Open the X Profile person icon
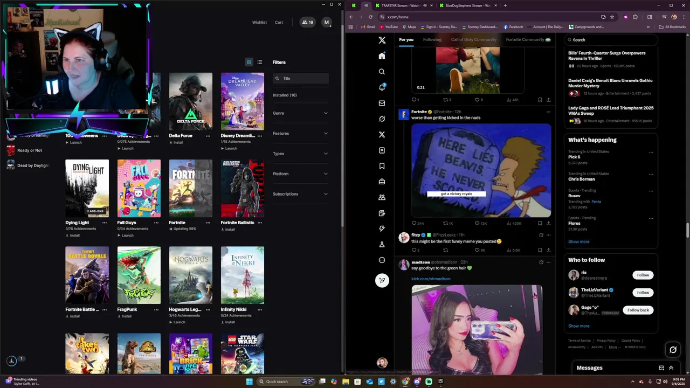 point(382,244)
